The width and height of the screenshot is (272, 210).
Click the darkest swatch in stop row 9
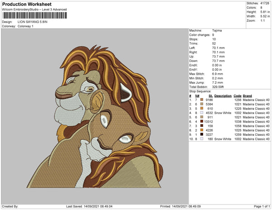pos(202,134)
